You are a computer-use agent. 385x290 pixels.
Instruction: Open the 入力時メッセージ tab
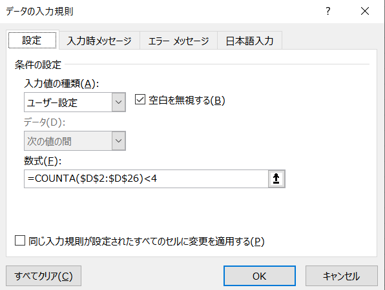coord(99,41)
